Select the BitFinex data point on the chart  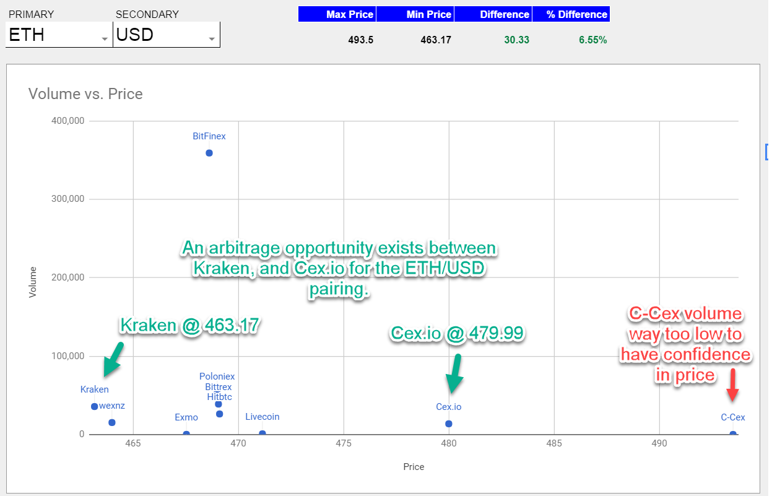click(x=209, y=153)
